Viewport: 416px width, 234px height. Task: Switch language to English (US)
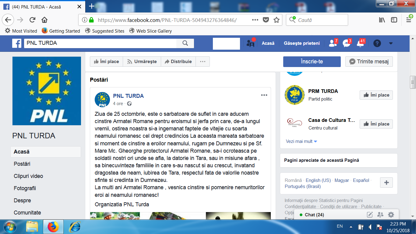click(318, 180)
